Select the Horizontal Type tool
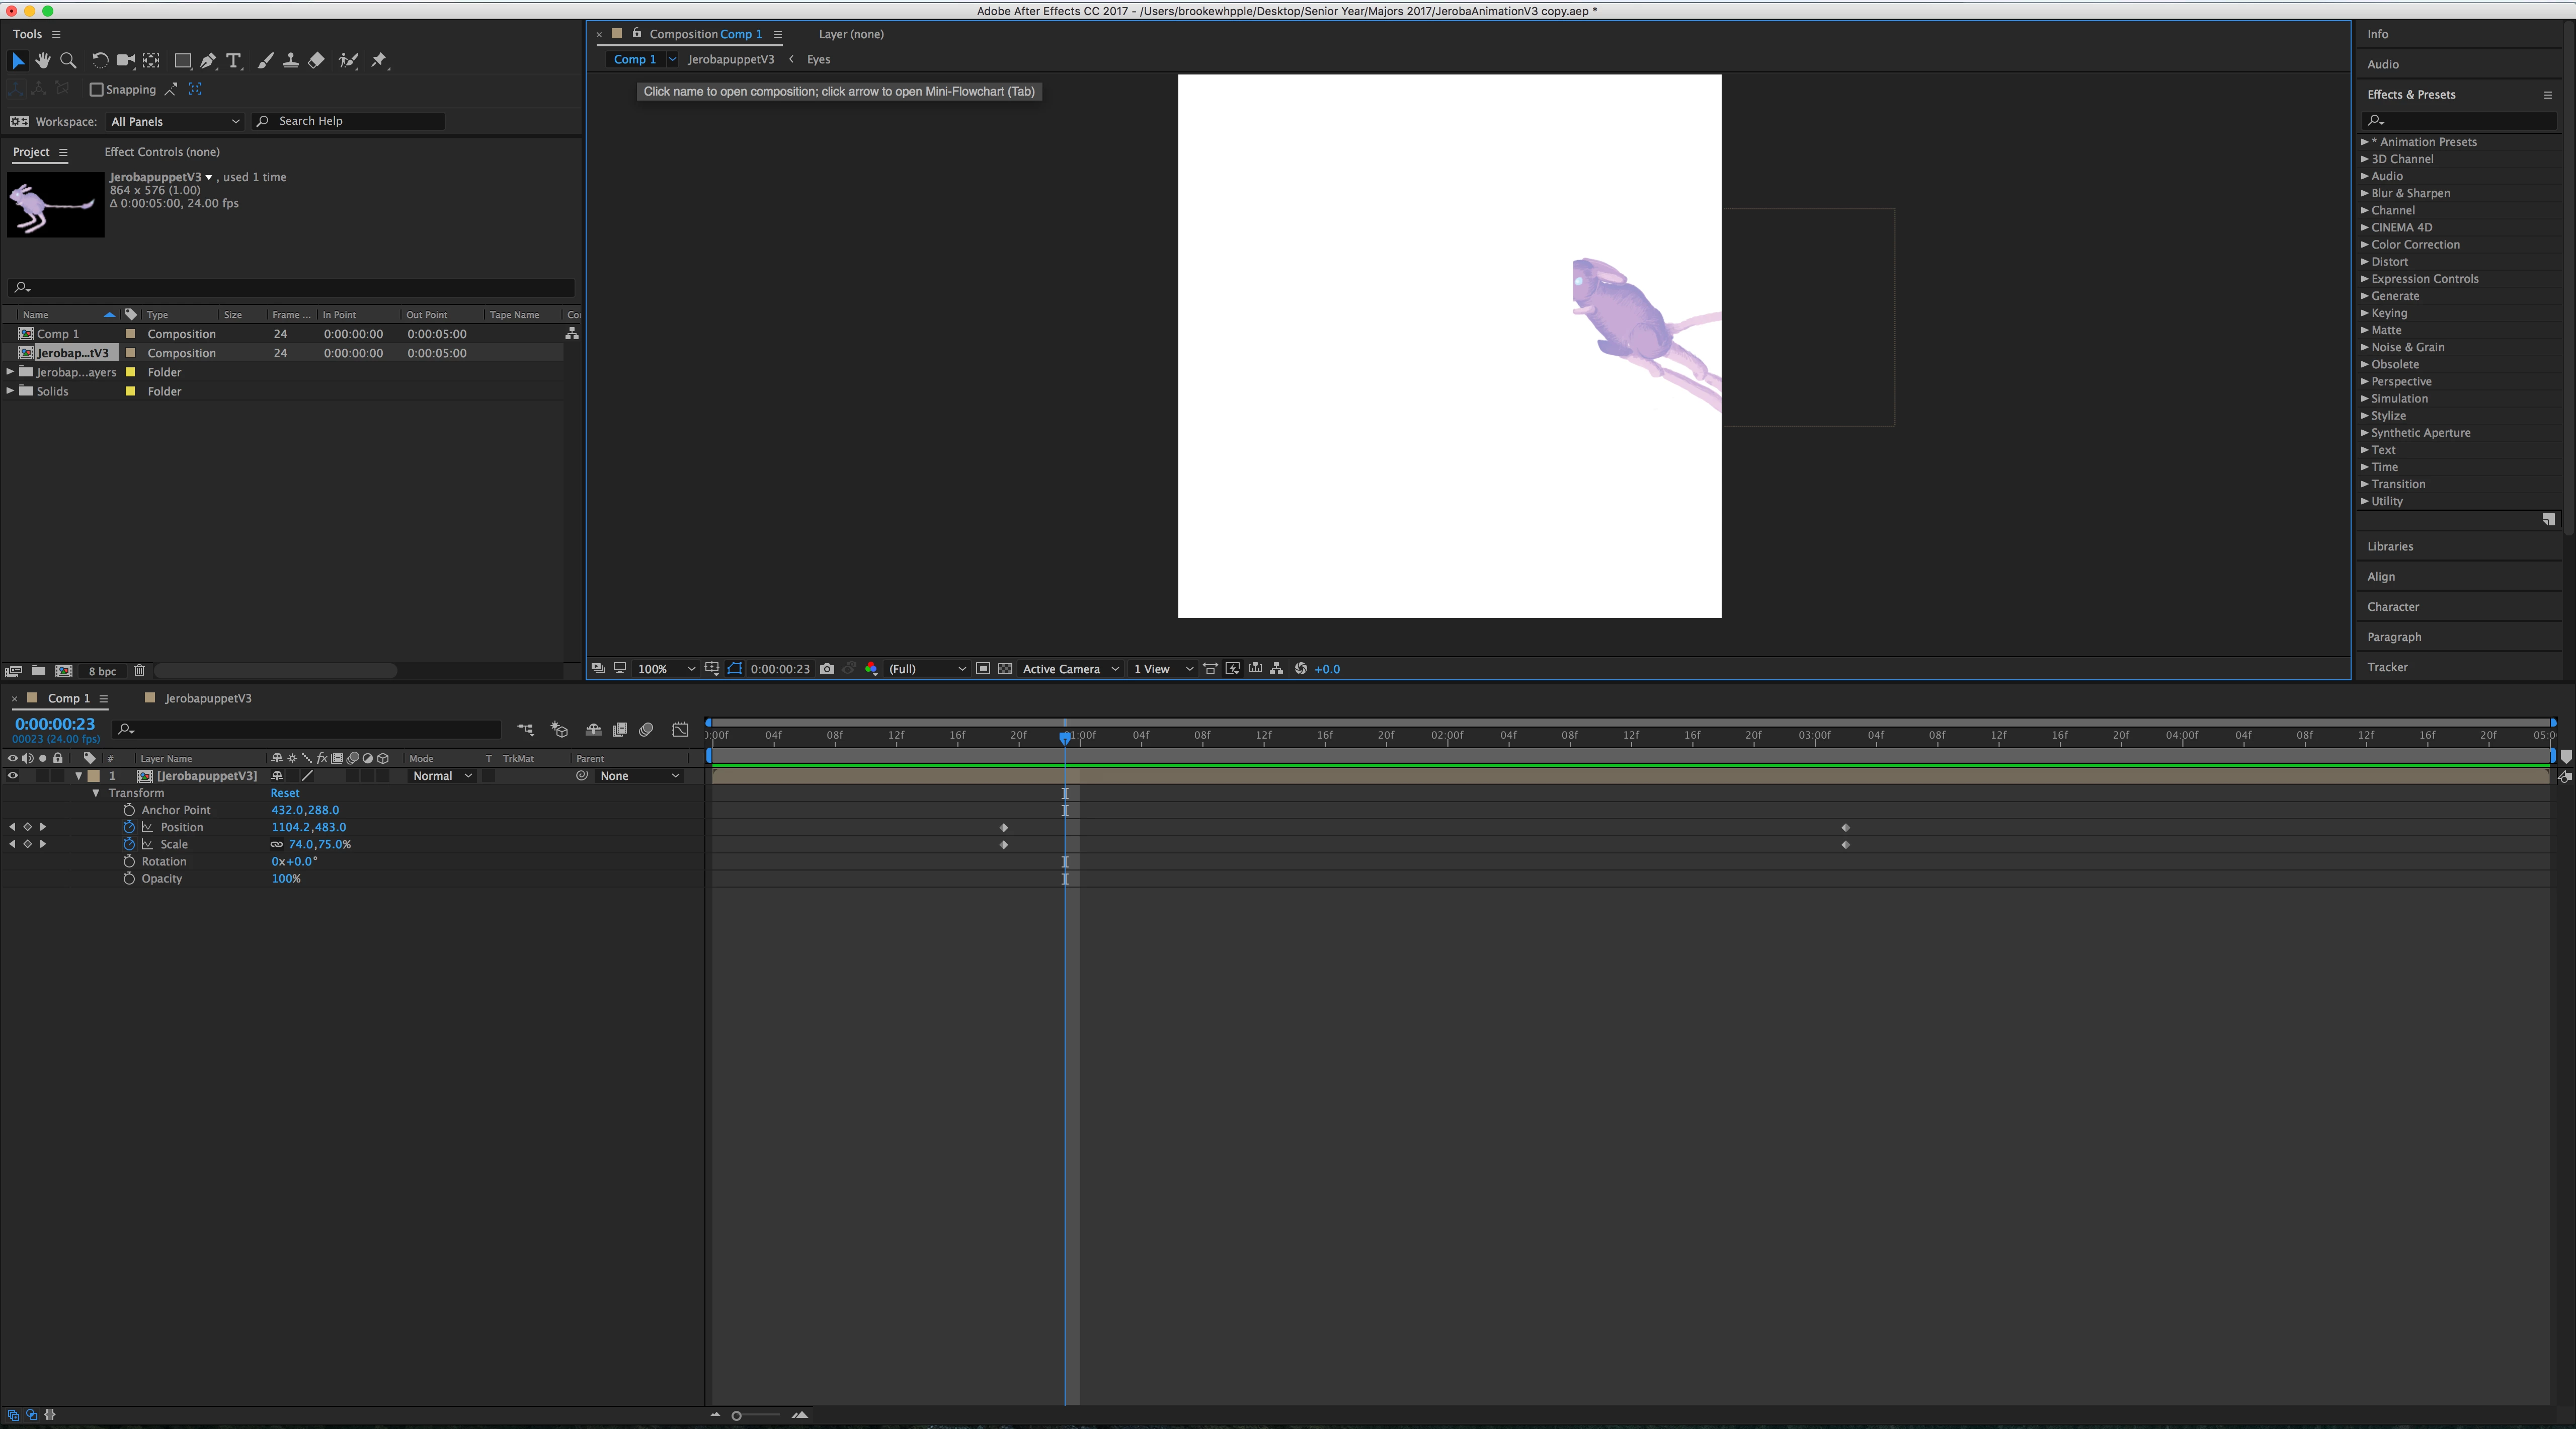The height and width of the screenshot is (1429, 2576). click(x=233, y=61)
